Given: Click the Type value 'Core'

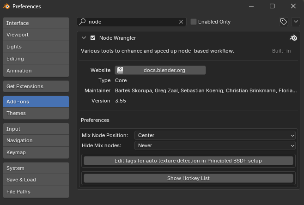Looking at the screenshot, I should tap(121, 80).
